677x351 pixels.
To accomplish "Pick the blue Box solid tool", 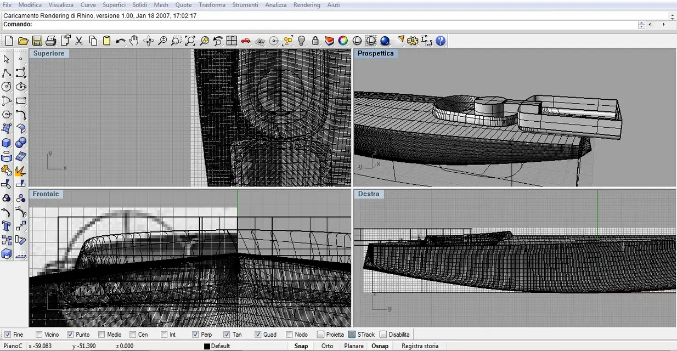I will (7, 143).
